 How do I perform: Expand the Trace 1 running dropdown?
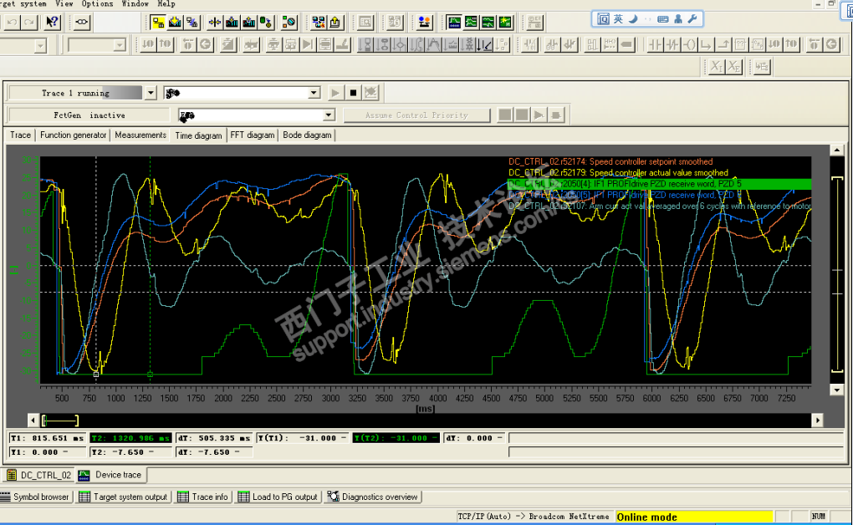151,93
